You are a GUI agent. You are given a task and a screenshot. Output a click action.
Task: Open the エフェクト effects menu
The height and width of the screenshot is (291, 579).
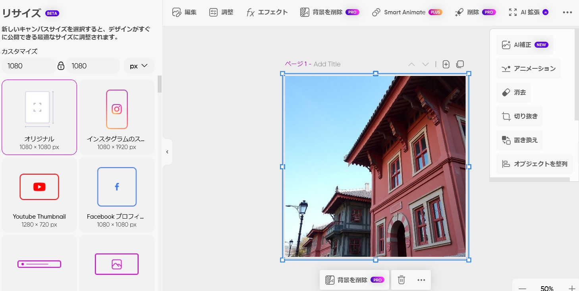pos(267,12)
